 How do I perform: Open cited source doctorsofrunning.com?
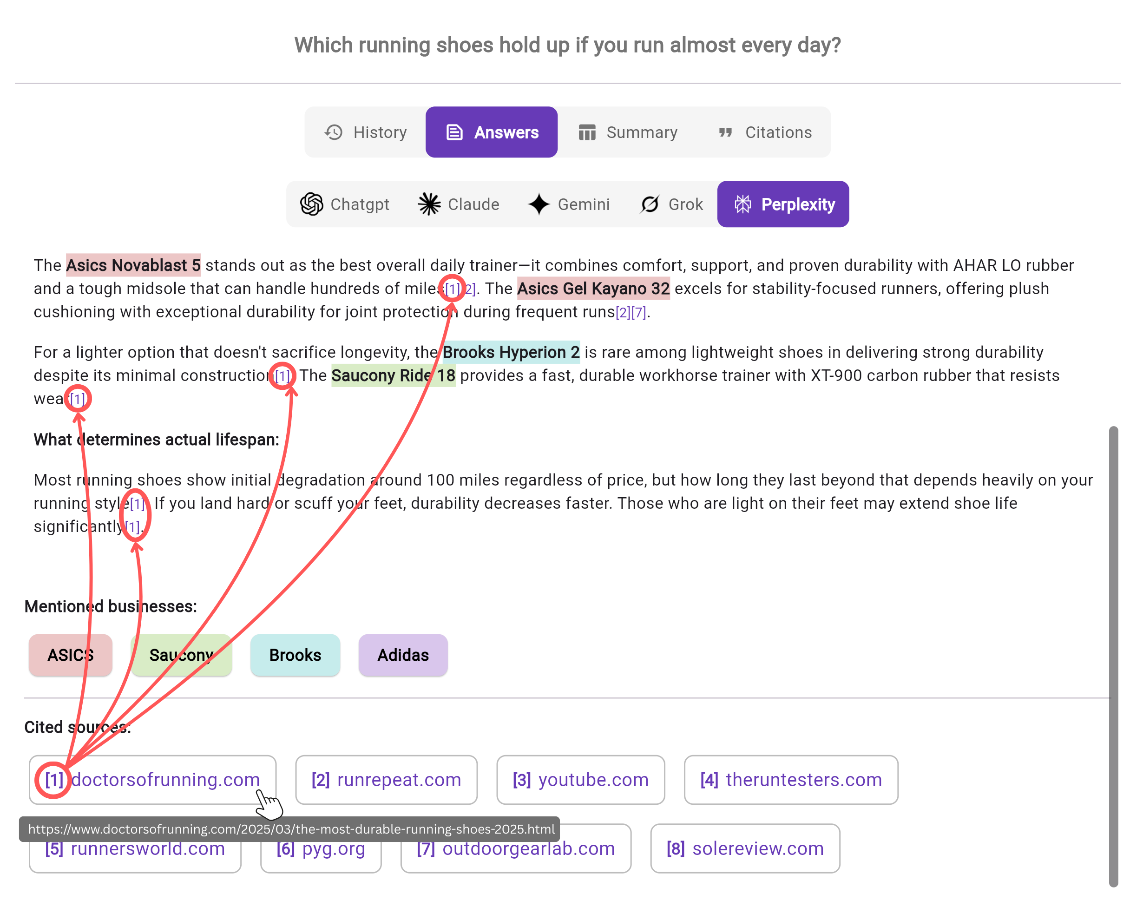click(x=153, y=780)
